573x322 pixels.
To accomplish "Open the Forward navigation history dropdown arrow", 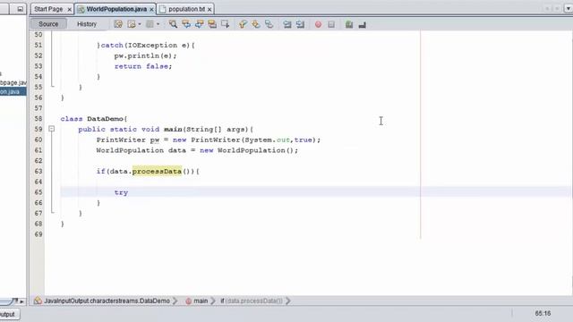I will pos(158,24).
